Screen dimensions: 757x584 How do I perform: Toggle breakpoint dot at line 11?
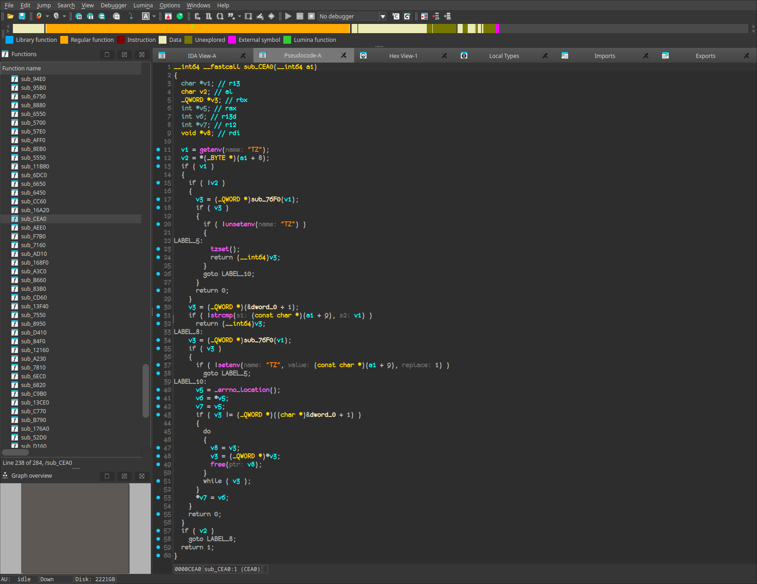(158, 150)
